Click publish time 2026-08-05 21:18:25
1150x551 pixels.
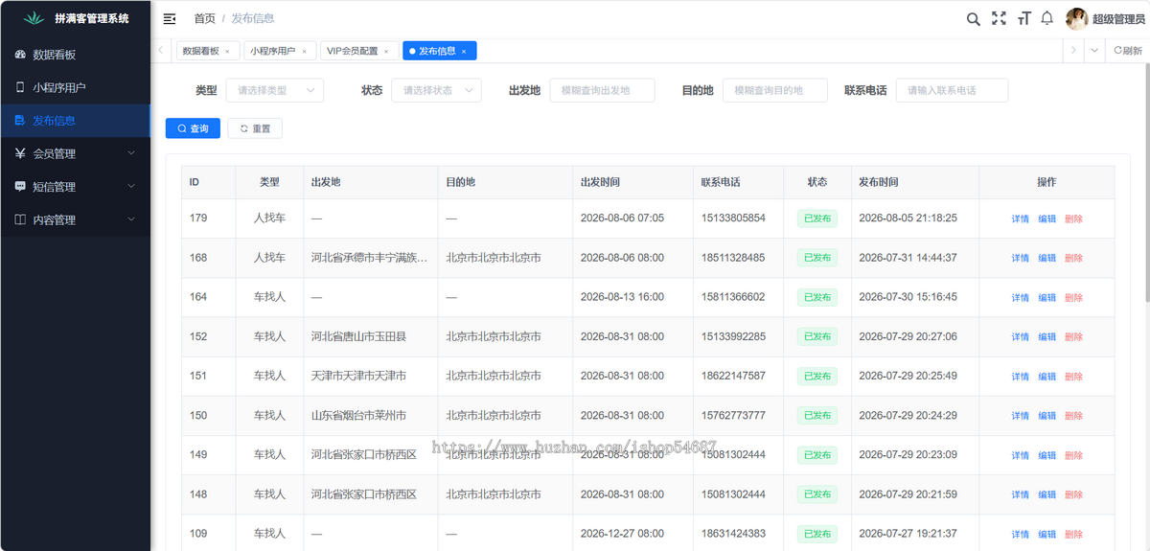(908, 218)
